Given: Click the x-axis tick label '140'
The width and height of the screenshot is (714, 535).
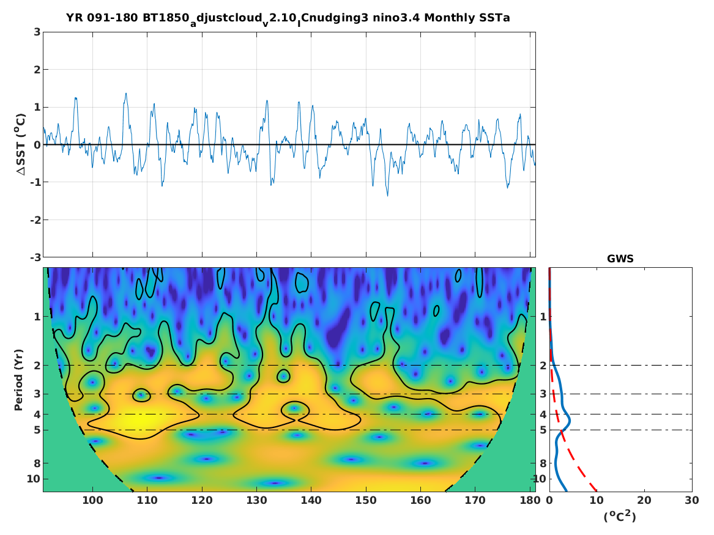Looking at the screenshot, I should [311, 500].
